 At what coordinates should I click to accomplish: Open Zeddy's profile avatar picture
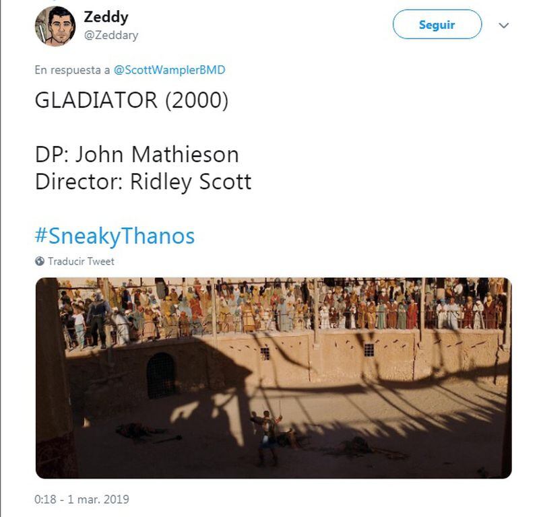55,26
